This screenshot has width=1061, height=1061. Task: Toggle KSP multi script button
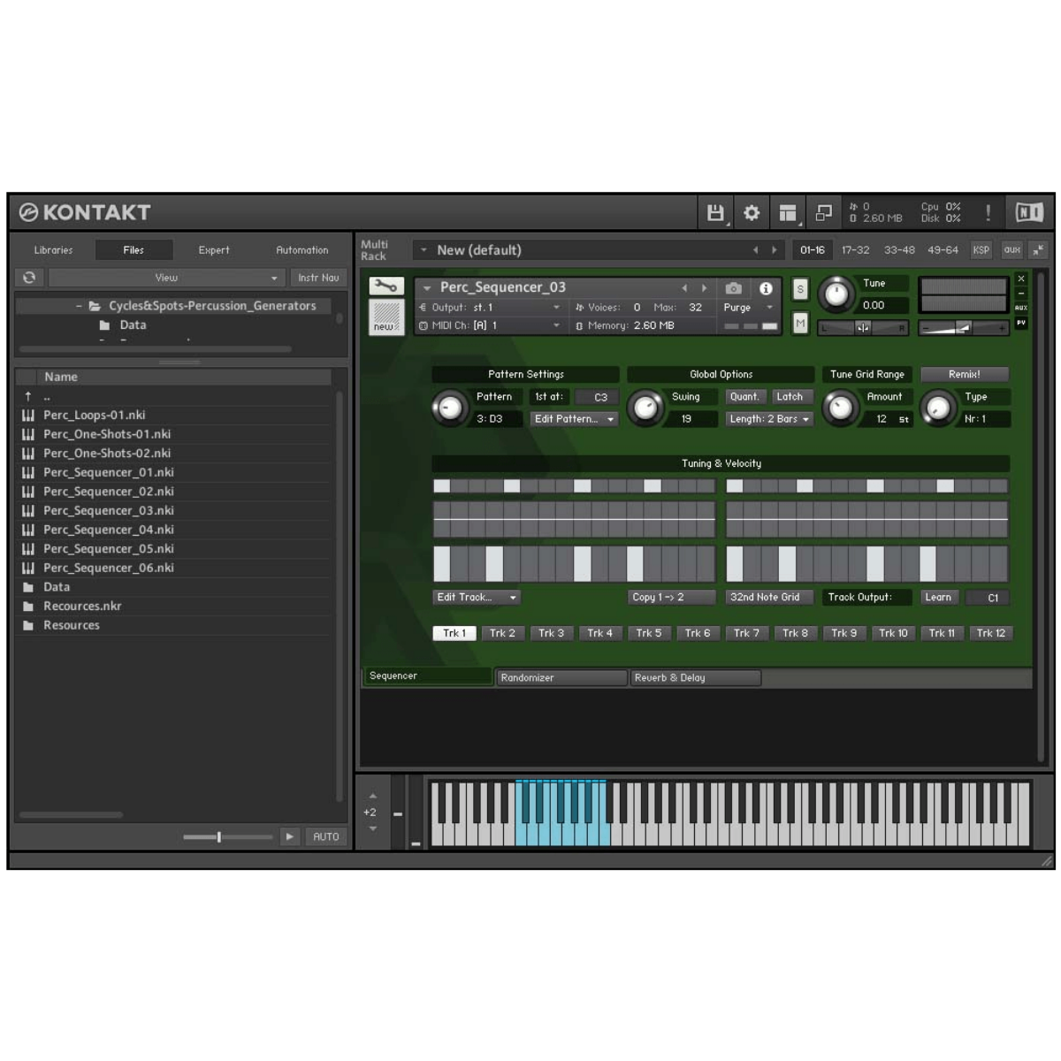(981, 250)
